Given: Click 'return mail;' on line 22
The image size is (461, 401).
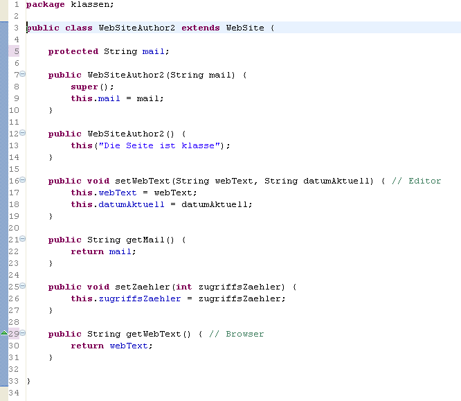Looking at the screenshot, I should (x=103, y=252).
